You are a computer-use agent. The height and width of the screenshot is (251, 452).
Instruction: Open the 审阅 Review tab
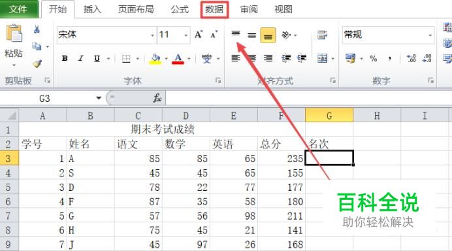coord(249,10)
